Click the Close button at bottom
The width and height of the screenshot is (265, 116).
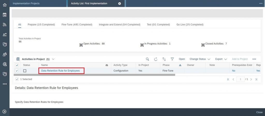pos(259,112)
